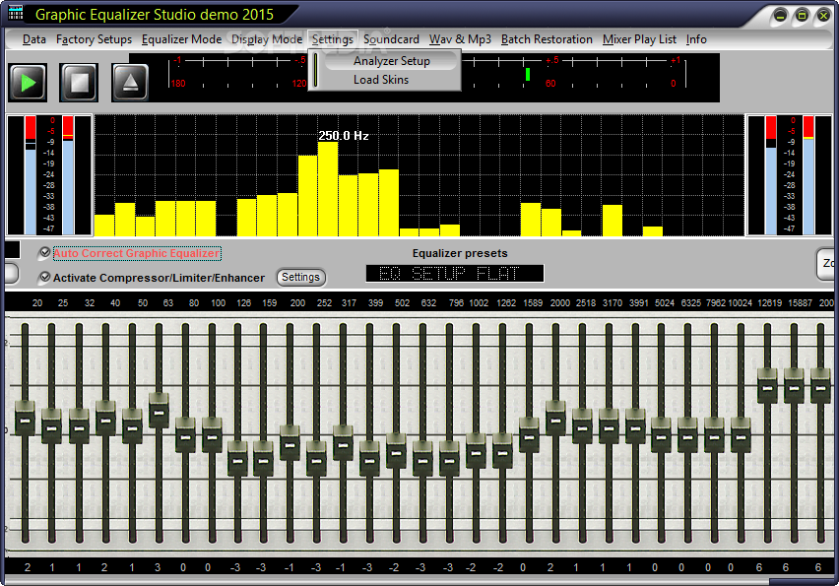This screenshot has height=586, width=839.
Task: Click the 126 Hz band slider knob
Action: [237, 459]
